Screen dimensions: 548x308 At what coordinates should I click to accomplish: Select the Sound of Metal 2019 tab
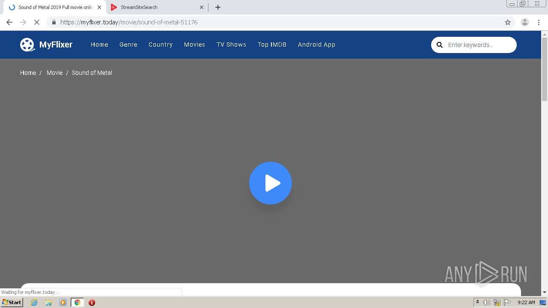tap(55, 7)
